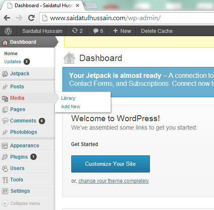Select Library from Media flyout
214x210 pixels.
pos(68,98)
